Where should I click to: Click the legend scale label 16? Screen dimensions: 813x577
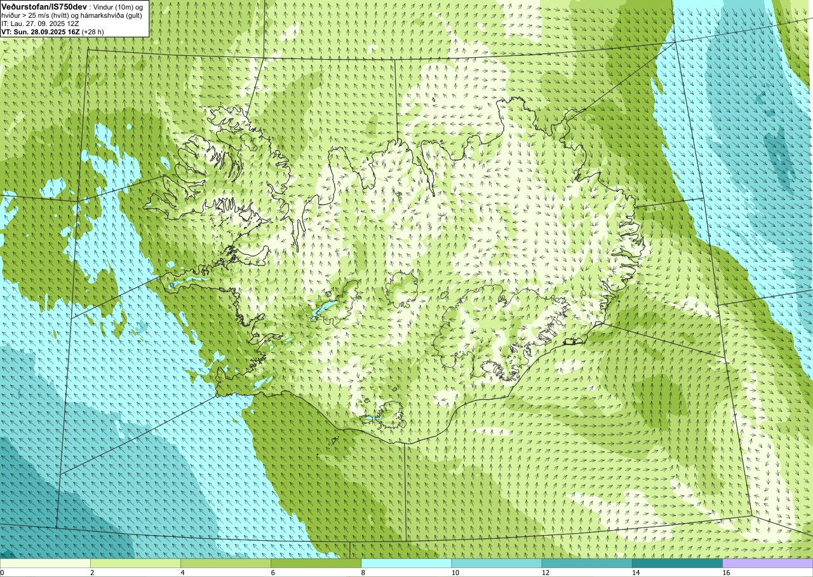click(x=726, y=573)
